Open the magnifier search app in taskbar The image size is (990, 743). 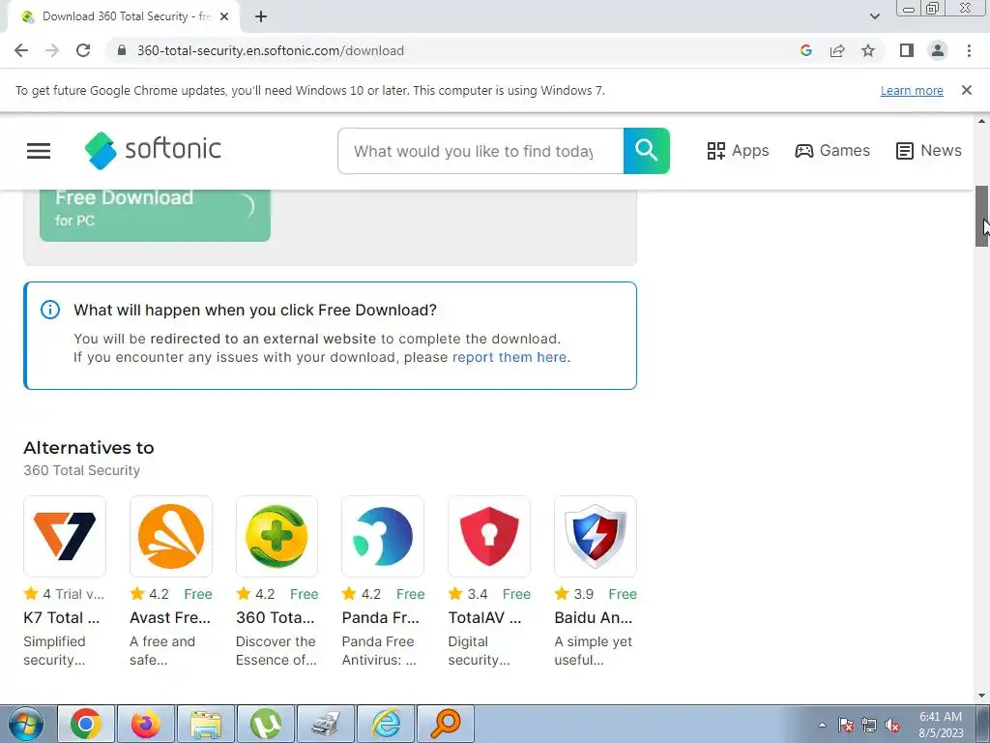point(445,724)
